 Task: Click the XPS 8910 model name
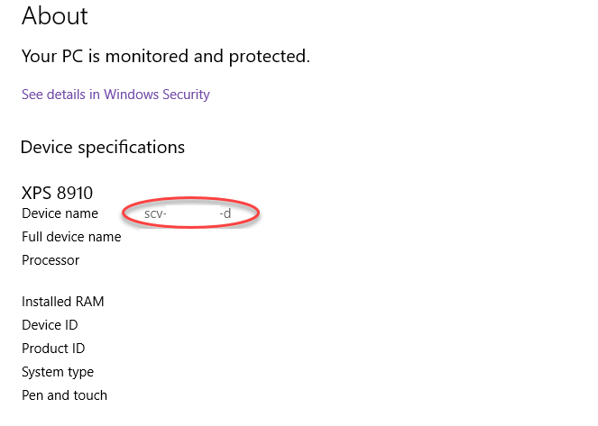57,193
